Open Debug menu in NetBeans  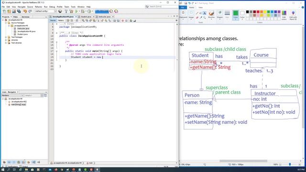click(x=52, y=7)
